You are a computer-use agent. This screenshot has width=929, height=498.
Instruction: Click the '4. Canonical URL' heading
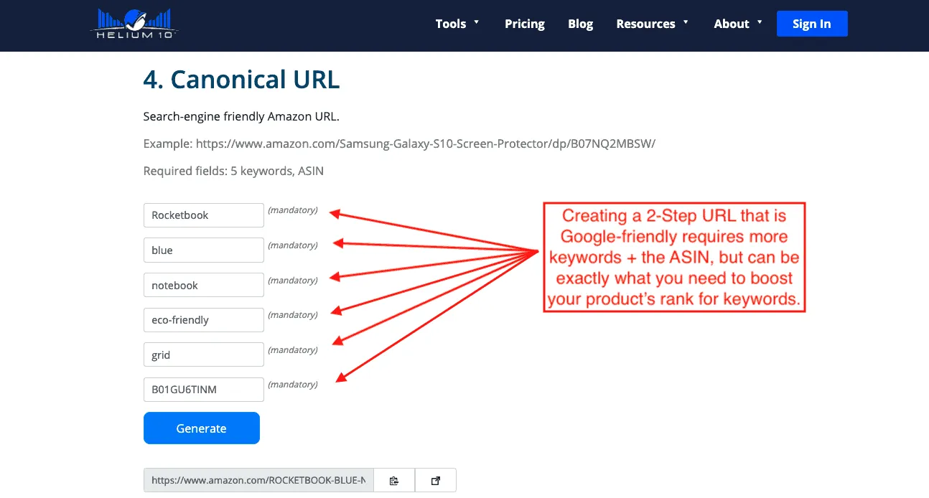coord(241,80)
